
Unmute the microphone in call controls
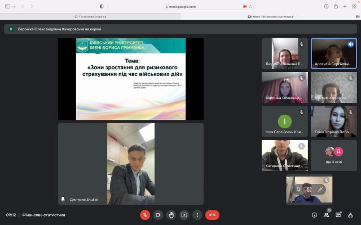[145, 214]
